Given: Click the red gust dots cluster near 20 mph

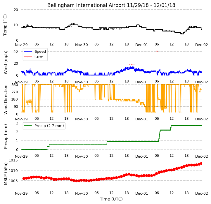Looking at the screenshot, I should [x=132, y=65].
